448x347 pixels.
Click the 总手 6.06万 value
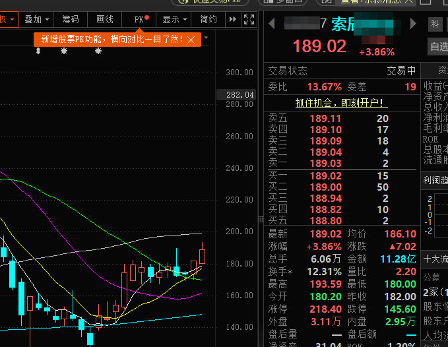click(326, 259)
